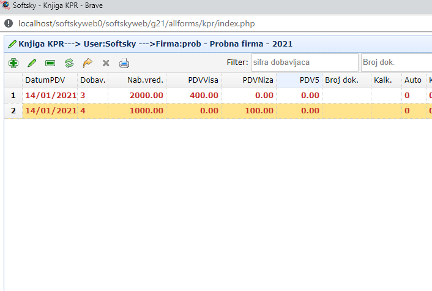Click the printer icon in toolbar
The width and height of the screenshot is (432, 291).
point(124,63)
